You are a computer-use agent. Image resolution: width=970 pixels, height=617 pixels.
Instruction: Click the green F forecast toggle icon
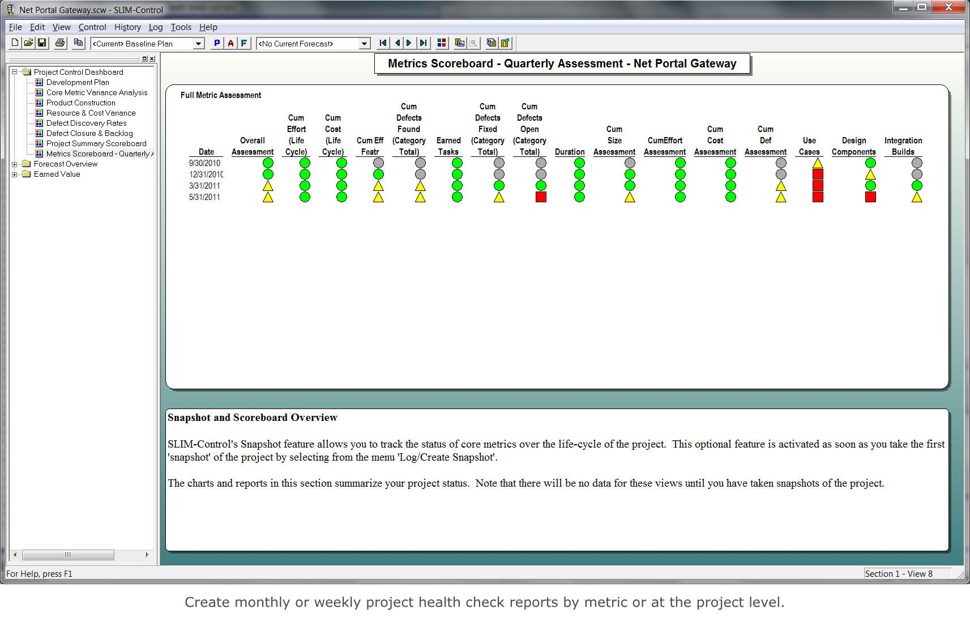point(244,42)
